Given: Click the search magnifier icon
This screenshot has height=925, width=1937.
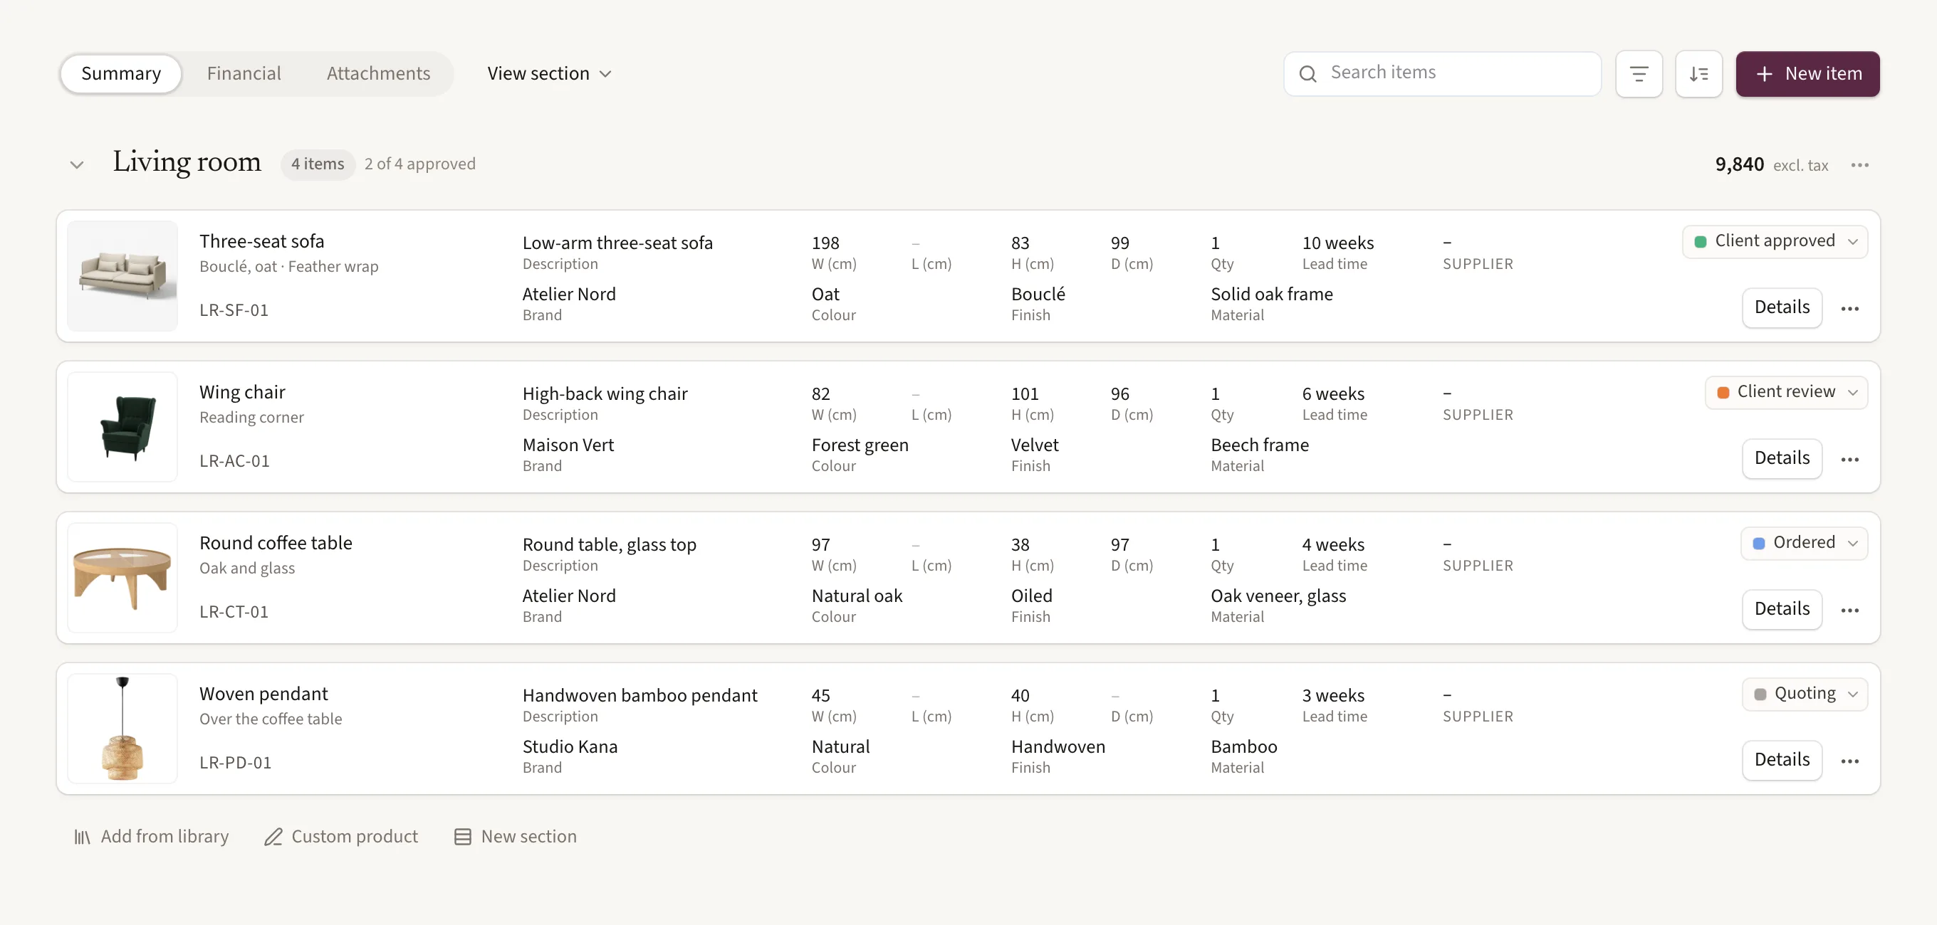Looking at the screenshot, I should (1307, 73).
